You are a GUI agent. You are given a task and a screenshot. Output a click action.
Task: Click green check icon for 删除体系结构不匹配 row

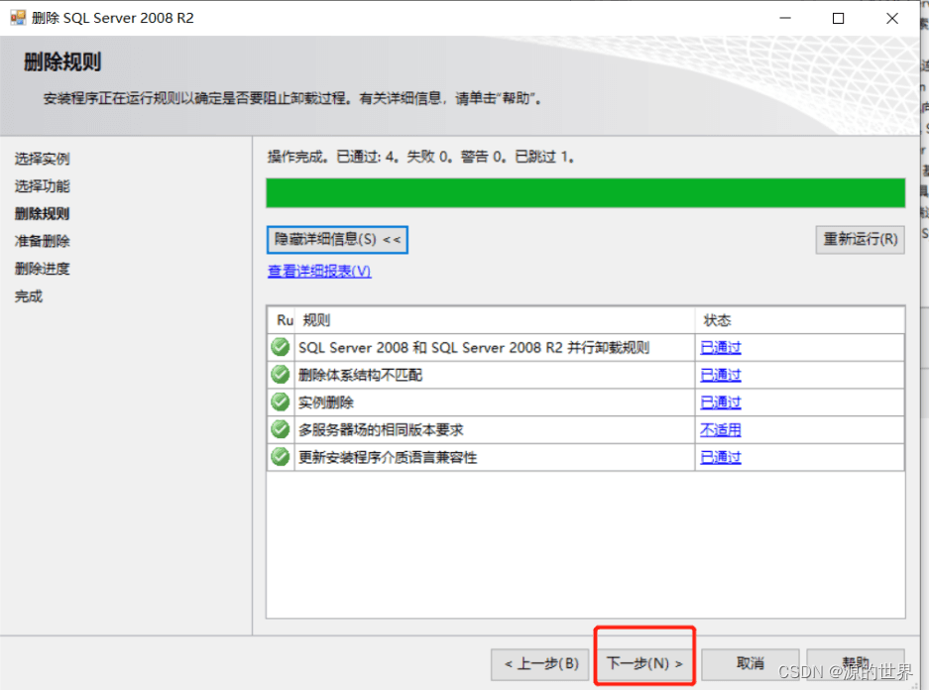click(281, 375)
